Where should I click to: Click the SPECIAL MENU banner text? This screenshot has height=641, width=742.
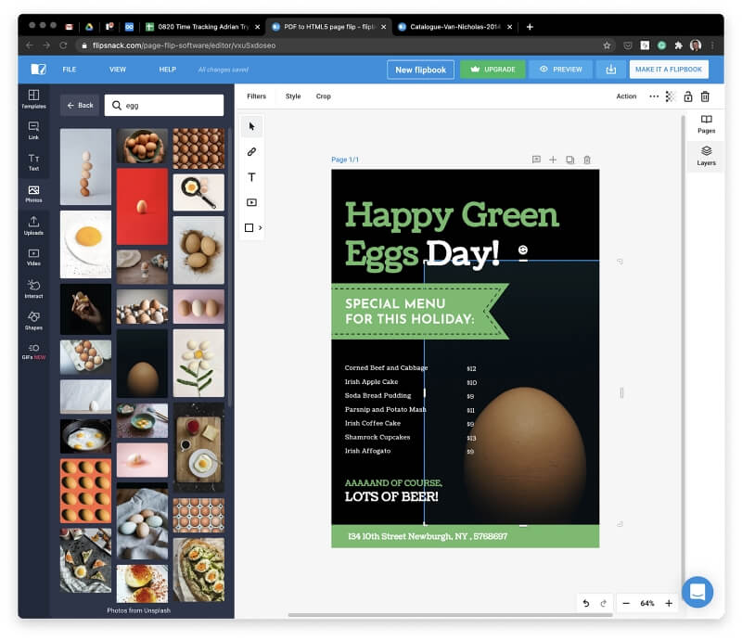(x=409, y=311)
